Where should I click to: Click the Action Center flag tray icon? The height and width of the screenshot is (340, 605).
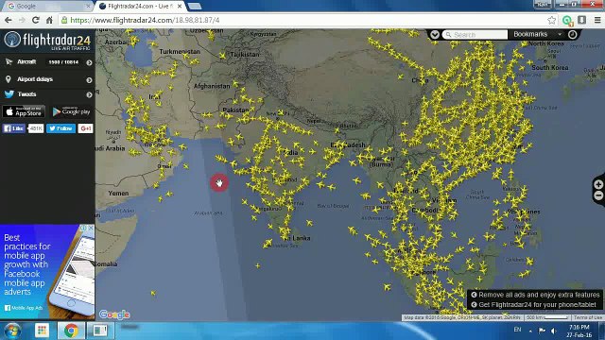542,331
